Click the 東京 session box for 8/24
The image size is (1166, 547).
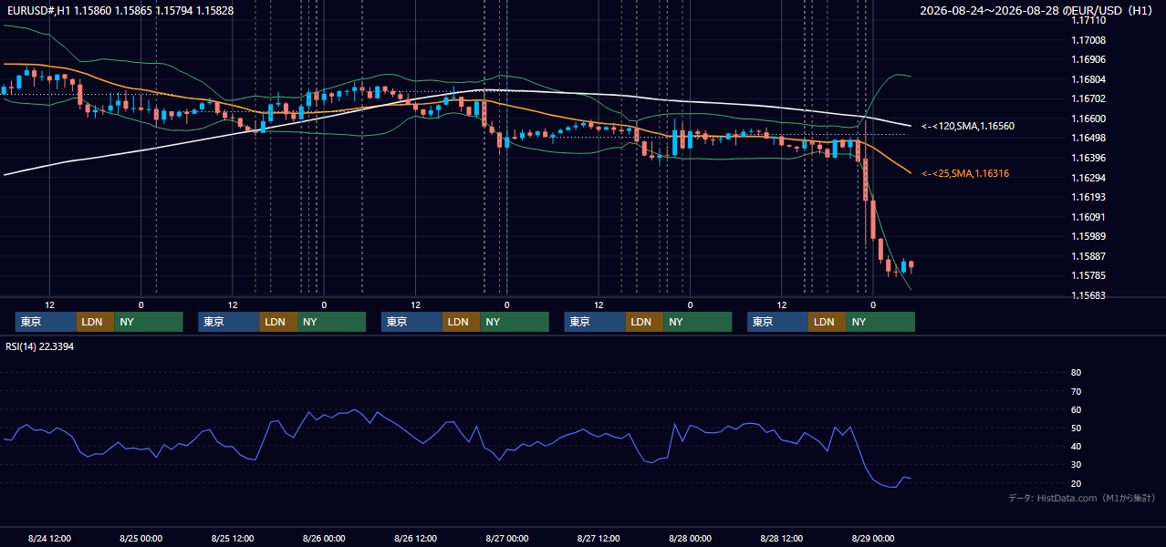[x=46, y=322]
